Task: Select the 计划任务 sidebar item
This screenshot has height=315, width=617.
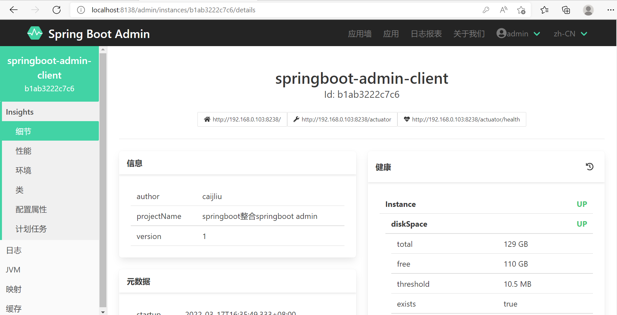Action: (x=50, y=229)
